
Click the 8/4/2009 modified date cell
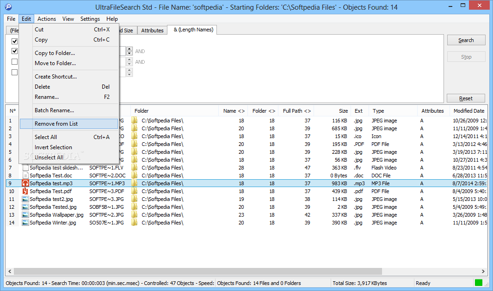470,191
